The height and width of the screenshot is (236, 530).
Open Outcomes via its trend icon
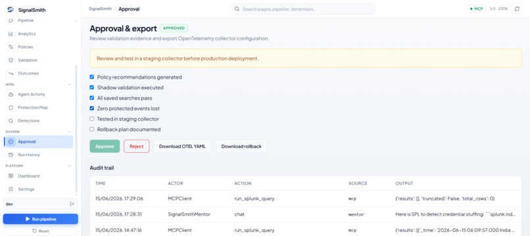click(x=11, y=73)
